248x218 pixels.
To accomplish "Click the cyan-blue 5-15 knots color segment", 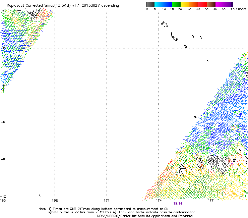I will 163,4.
